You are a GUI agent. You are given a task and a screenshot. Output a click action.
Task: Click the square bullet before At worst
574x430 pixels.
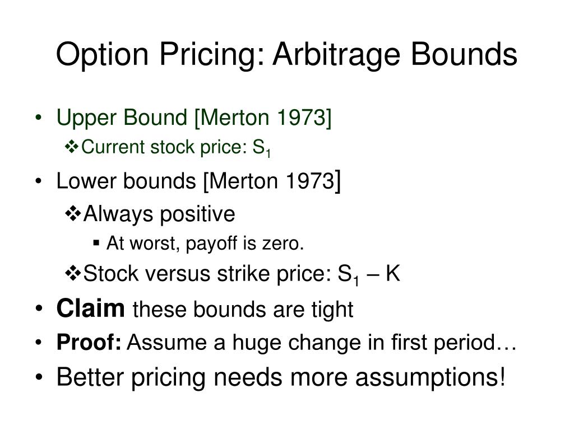coord(96,243)
